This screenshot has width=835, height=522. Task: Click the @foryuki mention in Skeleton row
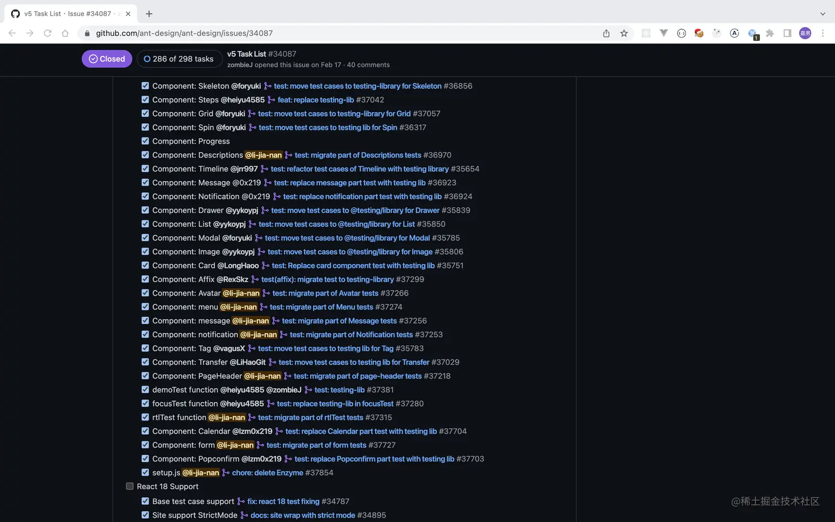(x=246, y=86)
